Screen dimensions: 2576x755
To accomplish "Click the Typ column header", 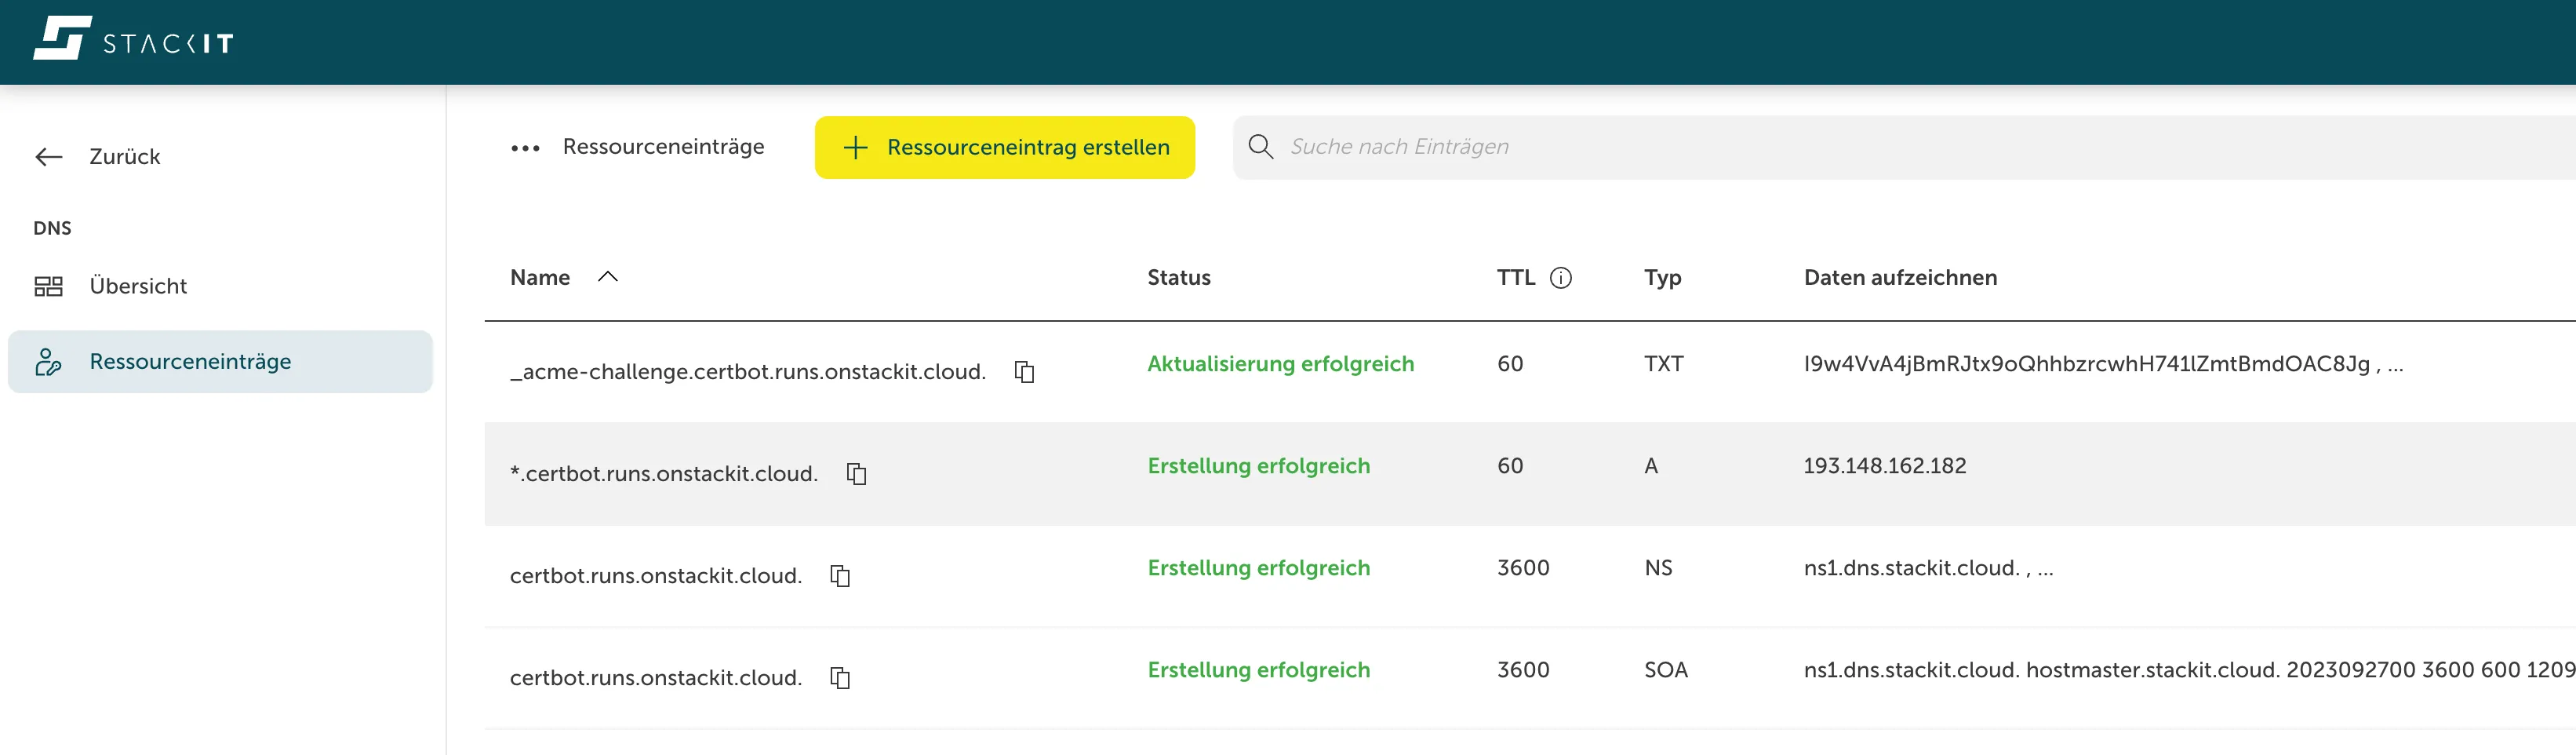I will [x=1662, y=278].
